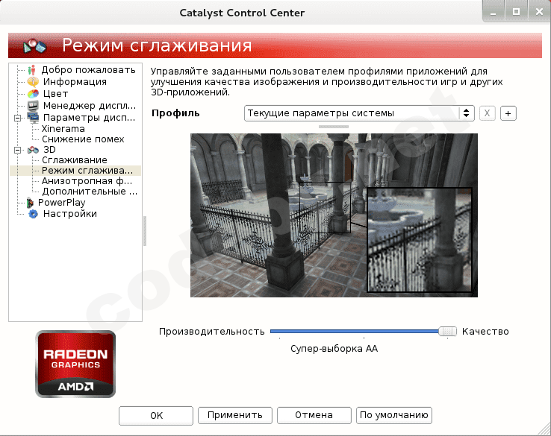Screen dimensions: 551x436
Task: Click the OK button
Action: 156,416
